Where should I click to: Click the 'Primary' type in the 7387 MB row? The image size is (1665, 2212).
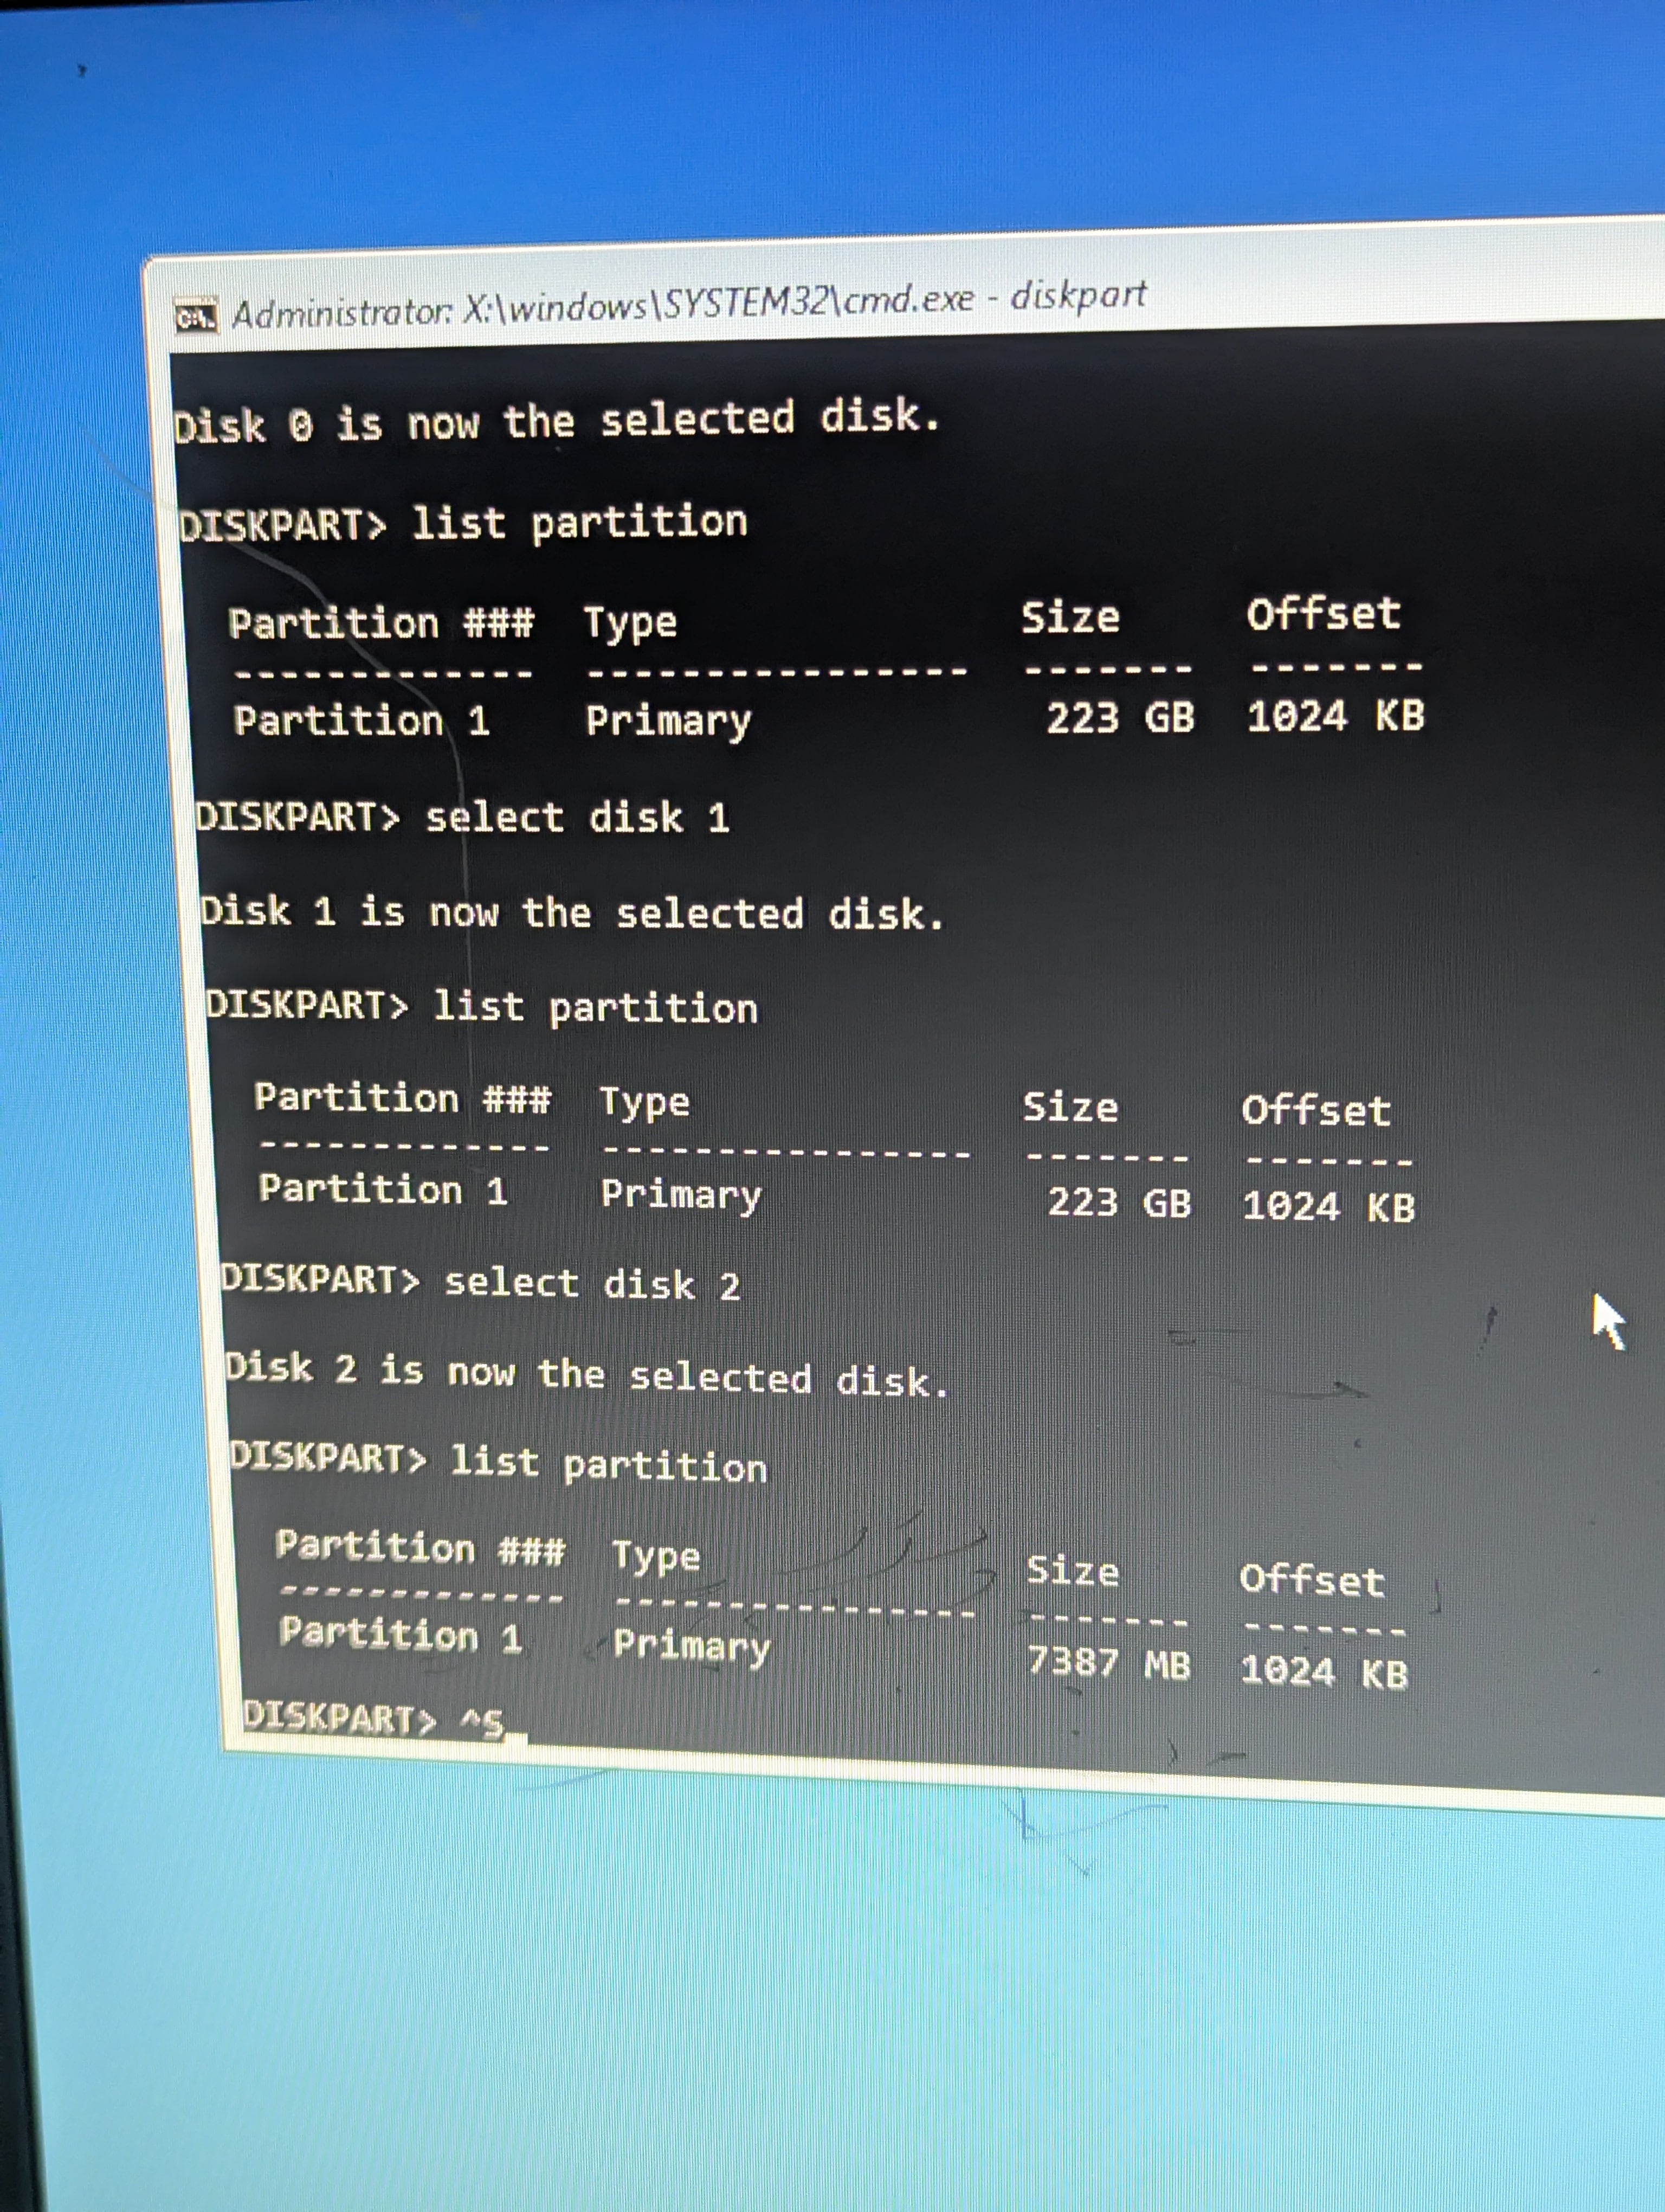[692, 1646]
